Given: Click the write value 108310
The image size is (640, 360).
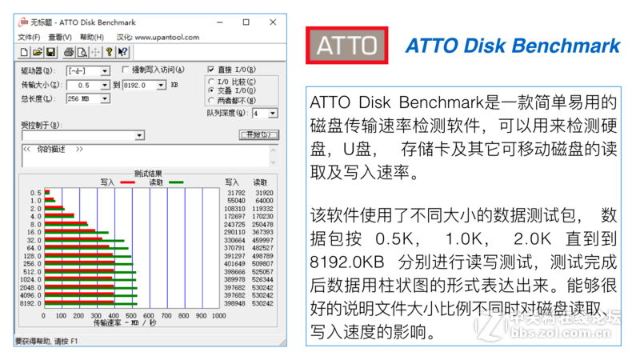Looking at the screenshot, I should 234,209.
